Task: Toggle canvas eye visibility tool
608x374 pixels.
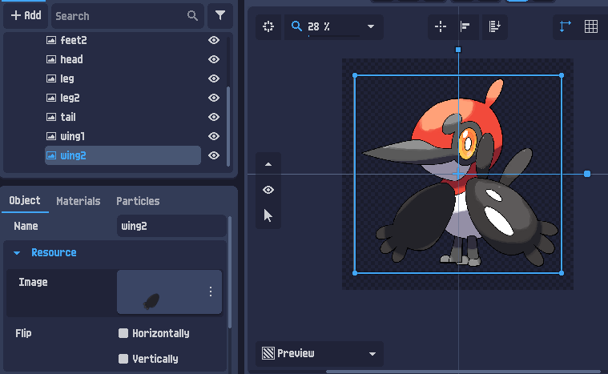Action: tap(268, 190)
